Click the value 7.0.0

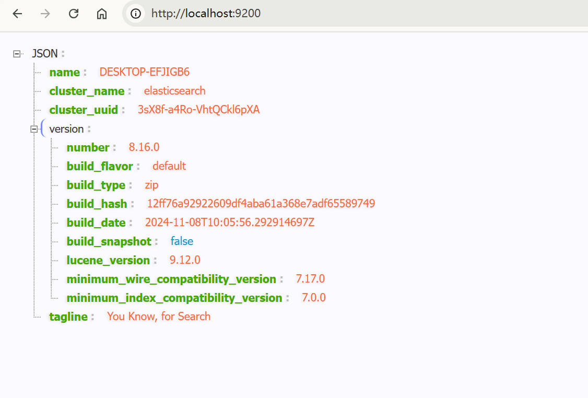313,297
